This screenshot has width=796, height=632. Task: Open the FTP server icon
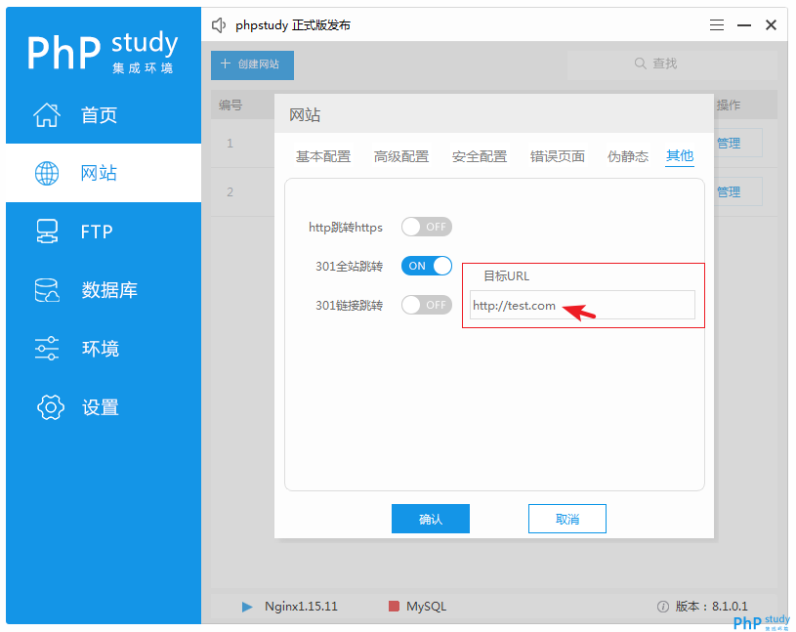[47, 232]
